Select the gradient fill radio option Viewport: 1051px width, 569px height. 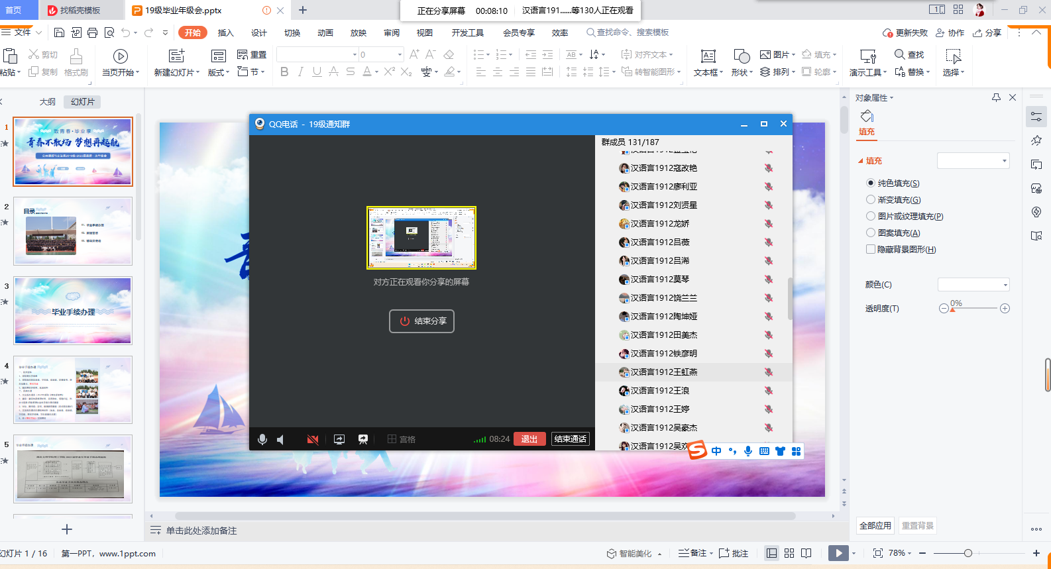coord(871,199)
